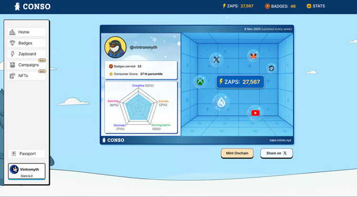Click the 37 th percentile text
357x197 pixels.
pos(151,74)
